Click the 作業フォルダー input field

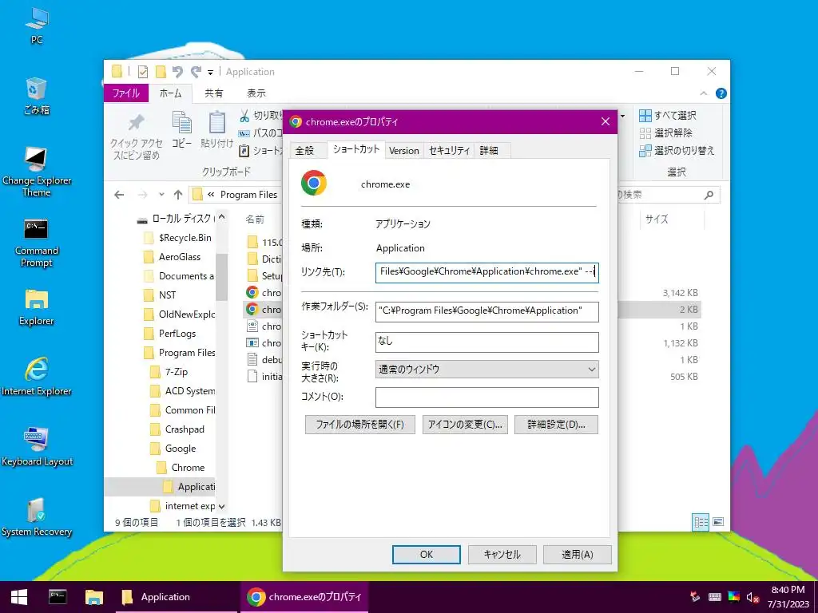(x=486, y=311)
